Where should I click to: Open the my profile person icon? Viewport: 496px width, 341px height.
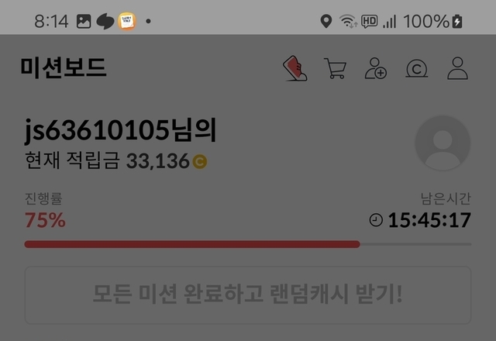click(x=457, y=68)
